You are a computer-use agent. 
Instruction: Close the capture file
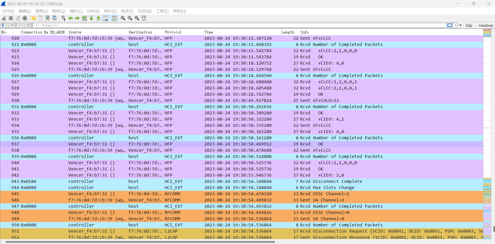(x=48, y=18)
